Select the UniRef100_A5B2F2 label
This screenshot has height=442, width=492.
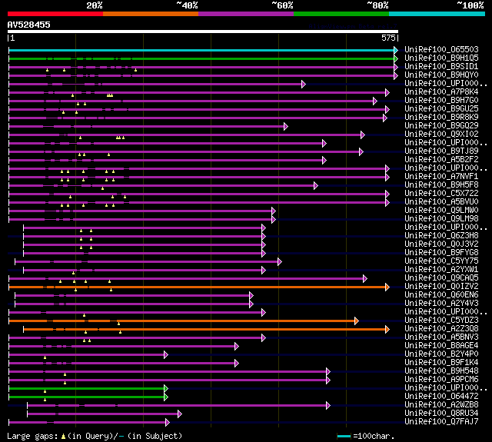pos(441,160)
